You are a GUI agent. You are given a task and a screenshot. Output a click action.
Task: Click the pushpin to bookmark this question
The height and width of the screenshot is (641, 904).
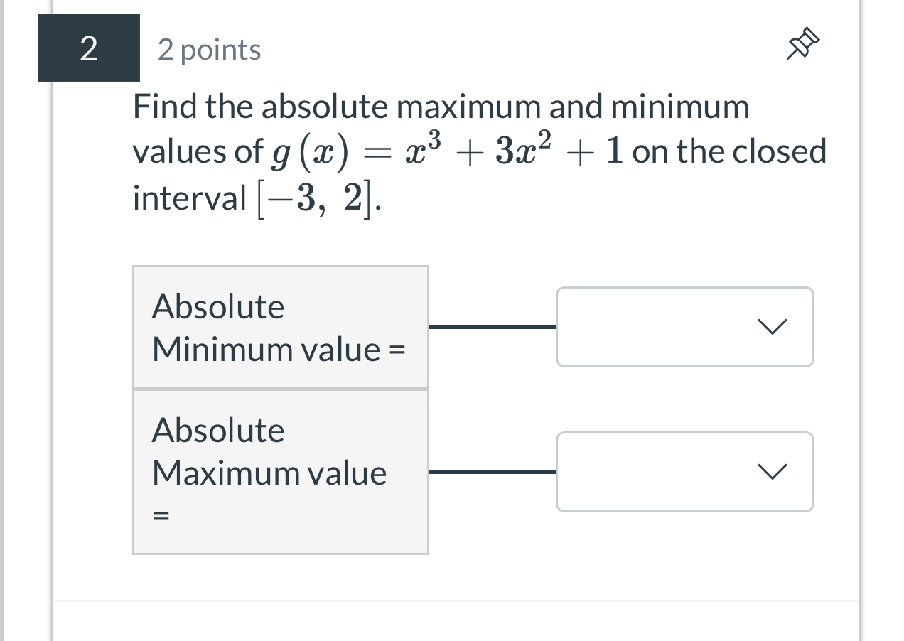tap(802, 43)
